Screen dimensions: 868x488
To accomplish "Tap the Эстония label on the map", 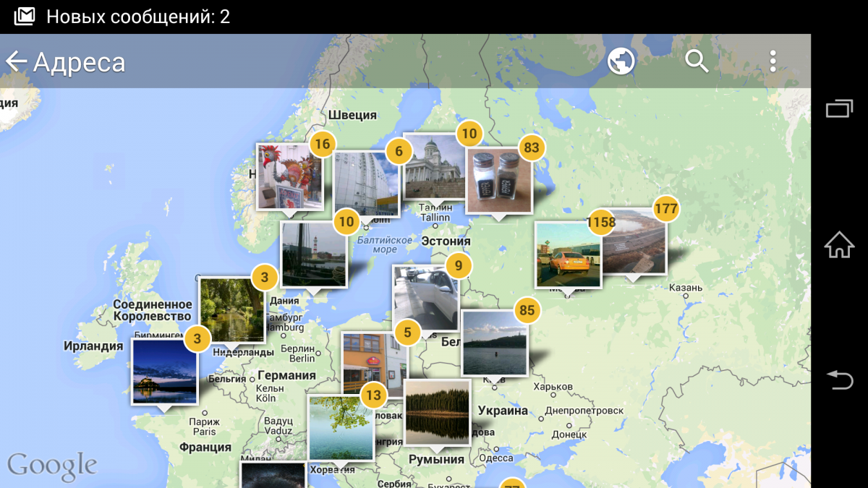I will (x=446, y=241).
